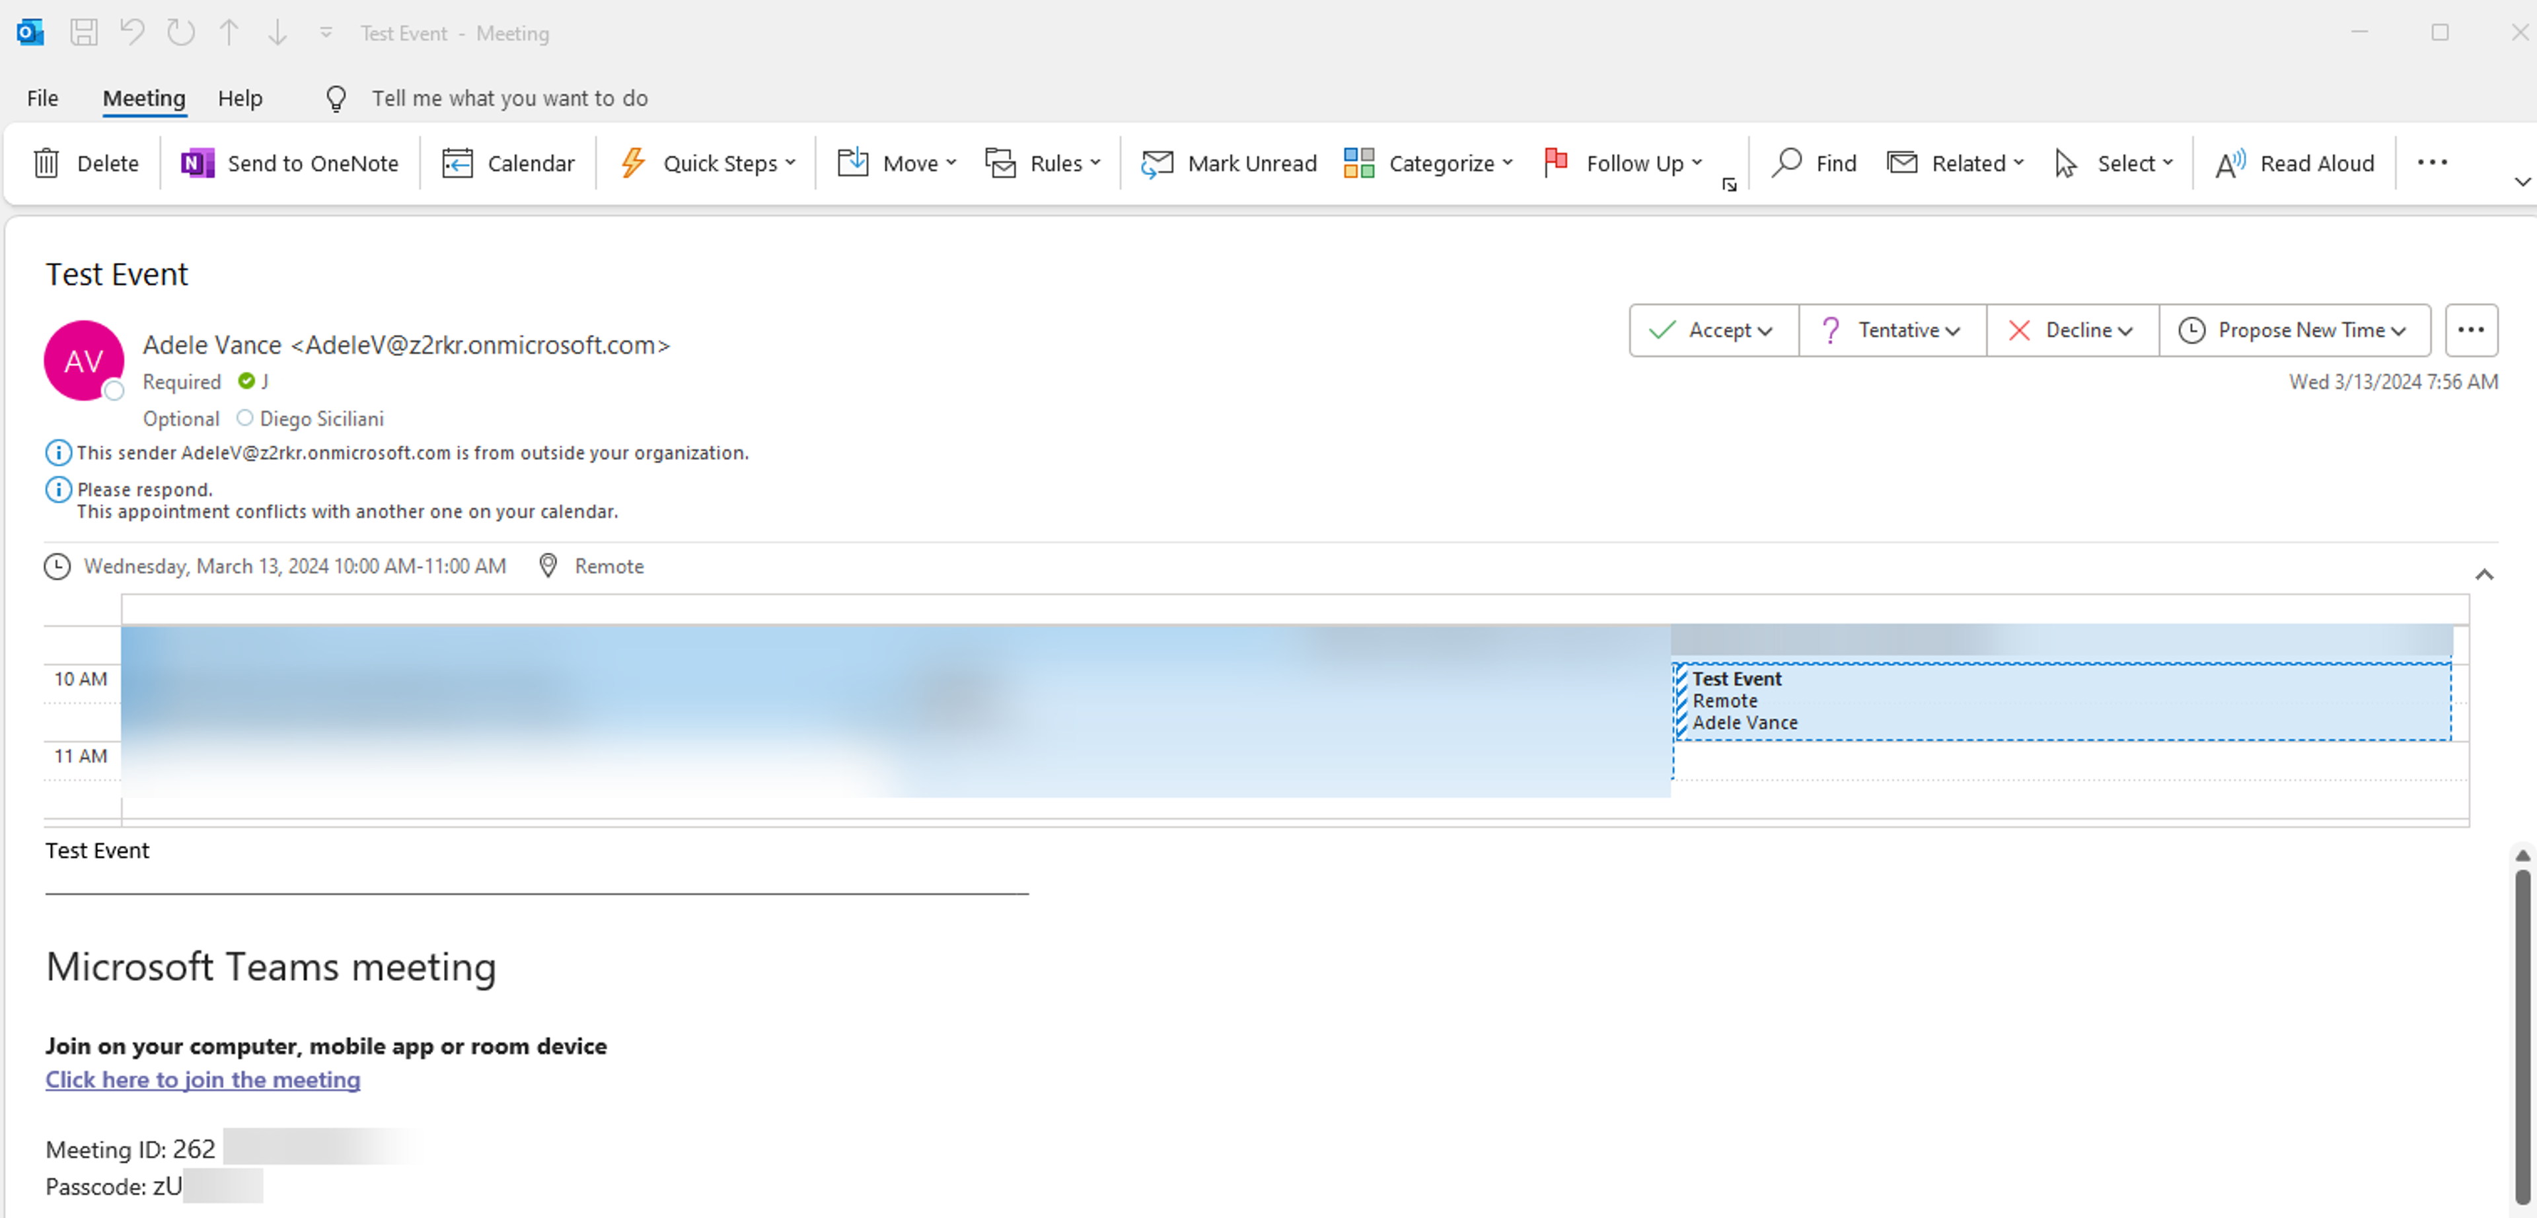Send meeting to OneNote
2537x1218 pixels.
(289, 163)
